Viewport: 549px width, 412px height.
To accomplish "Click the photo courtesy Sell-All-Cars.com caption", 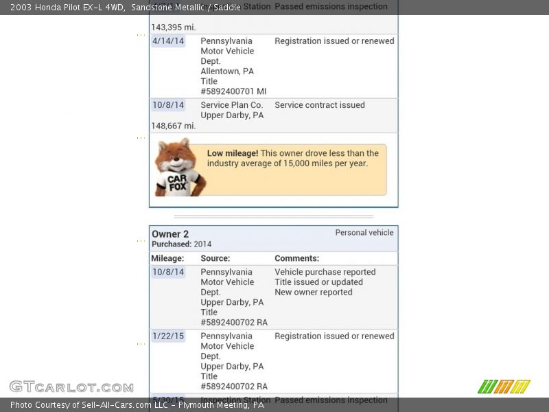I will [137, 405].
